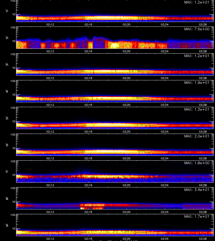The image size is (215, 241).
Task: Click the 02:28 tick label under the 6F panel
Action: (203, 158)
